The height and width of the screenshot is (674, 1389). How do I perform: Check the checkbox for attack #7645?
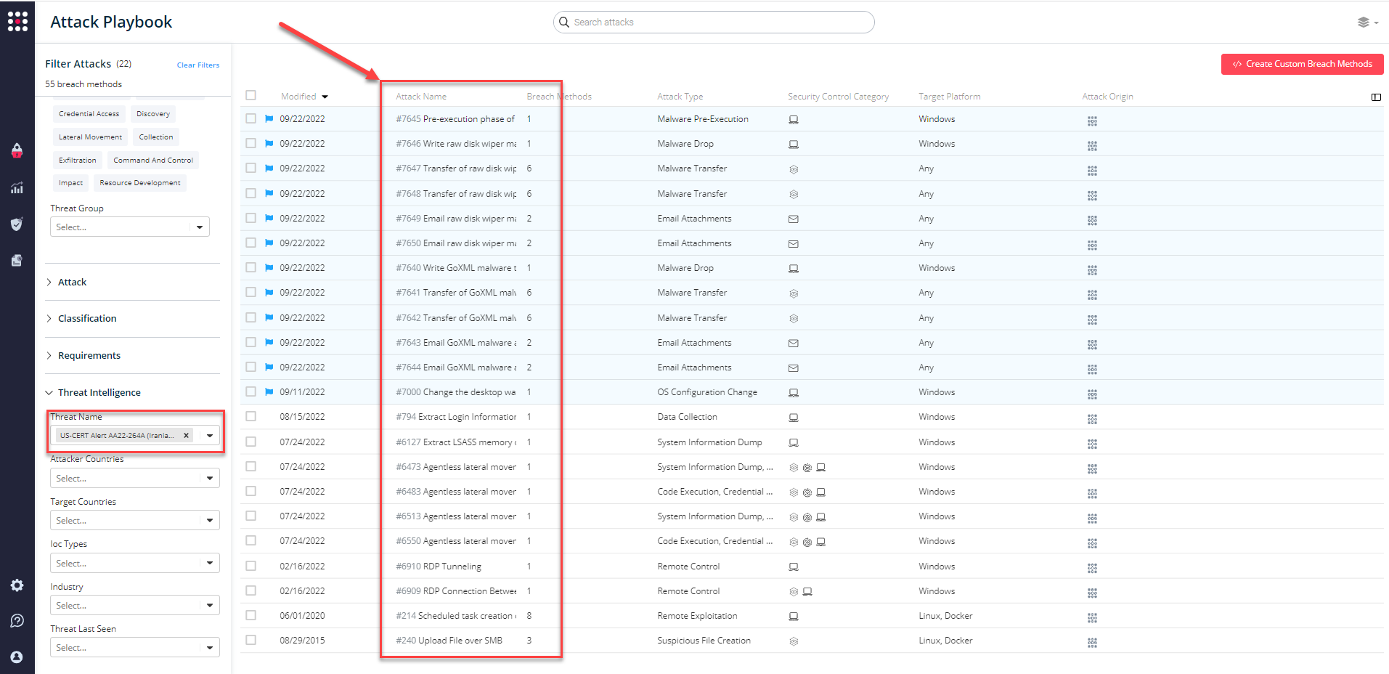click(x=250, y=118)
